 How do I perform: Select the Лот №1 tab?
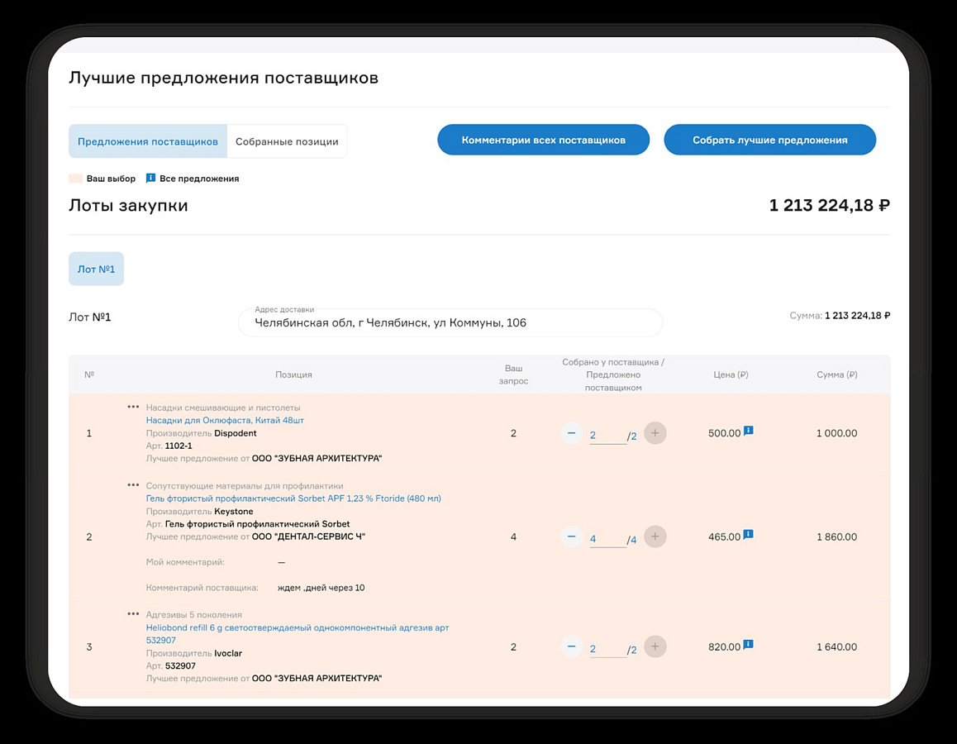pyautogui.click(x=97, y=269)
